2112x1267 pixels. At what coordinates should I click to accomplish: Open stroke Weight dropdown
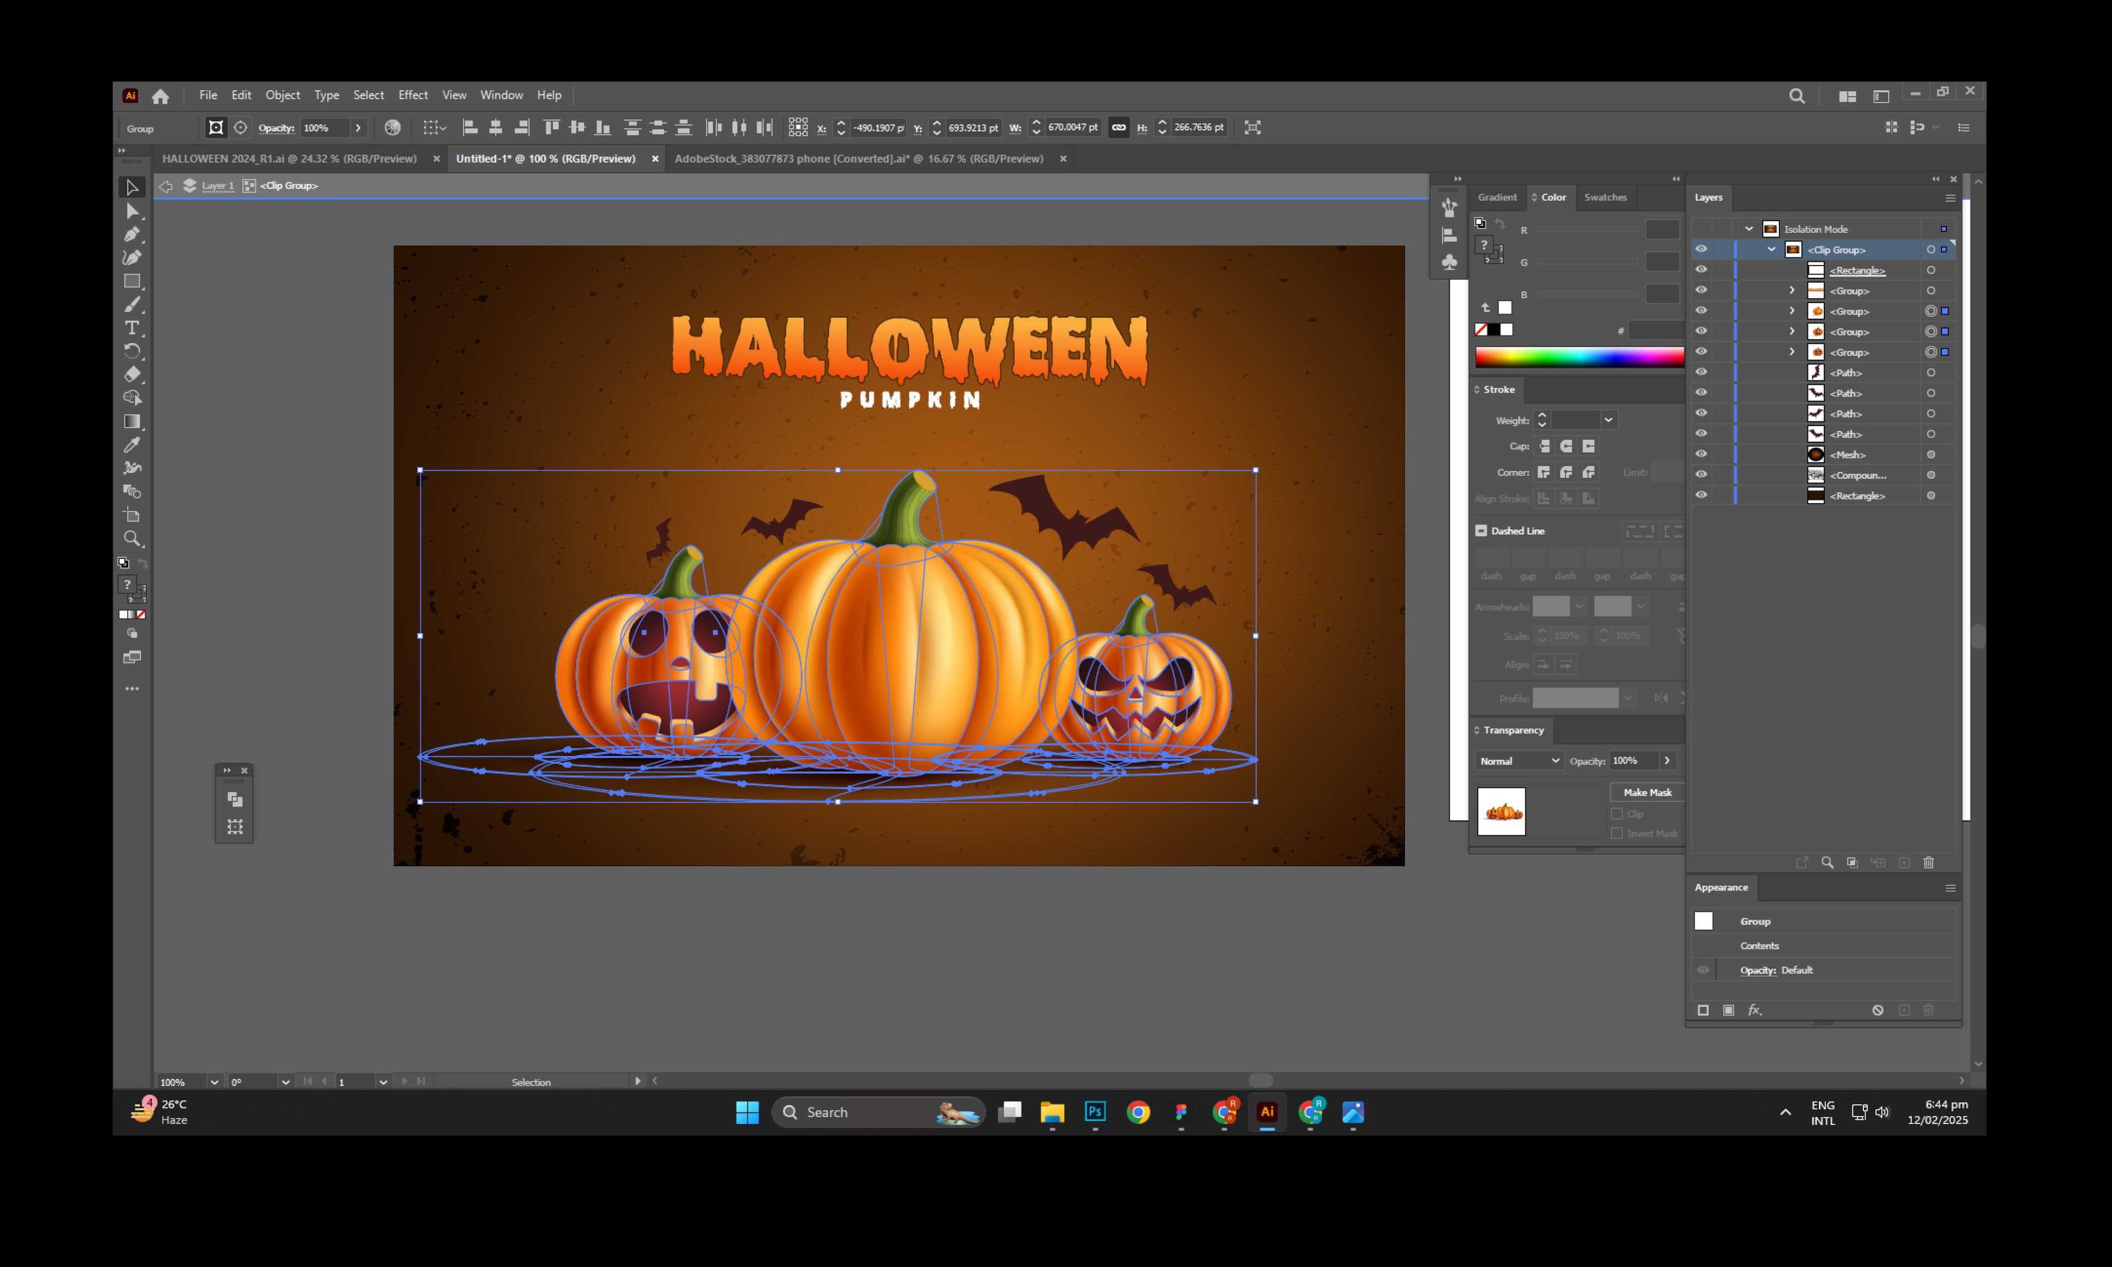click(1608, 420)
